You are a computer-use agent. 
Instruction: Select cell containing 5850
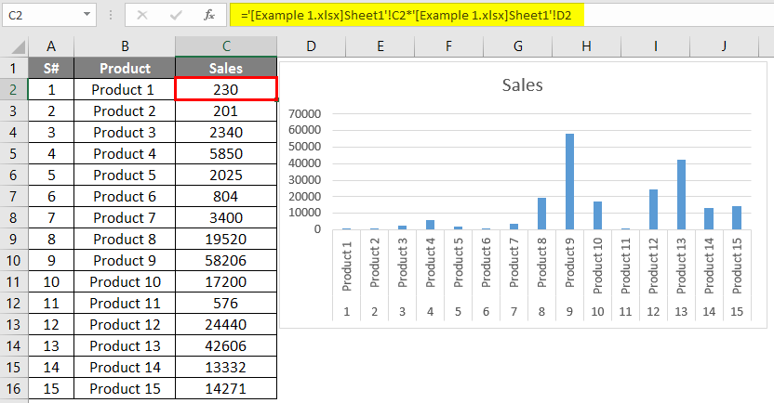[x=226, y=154]
